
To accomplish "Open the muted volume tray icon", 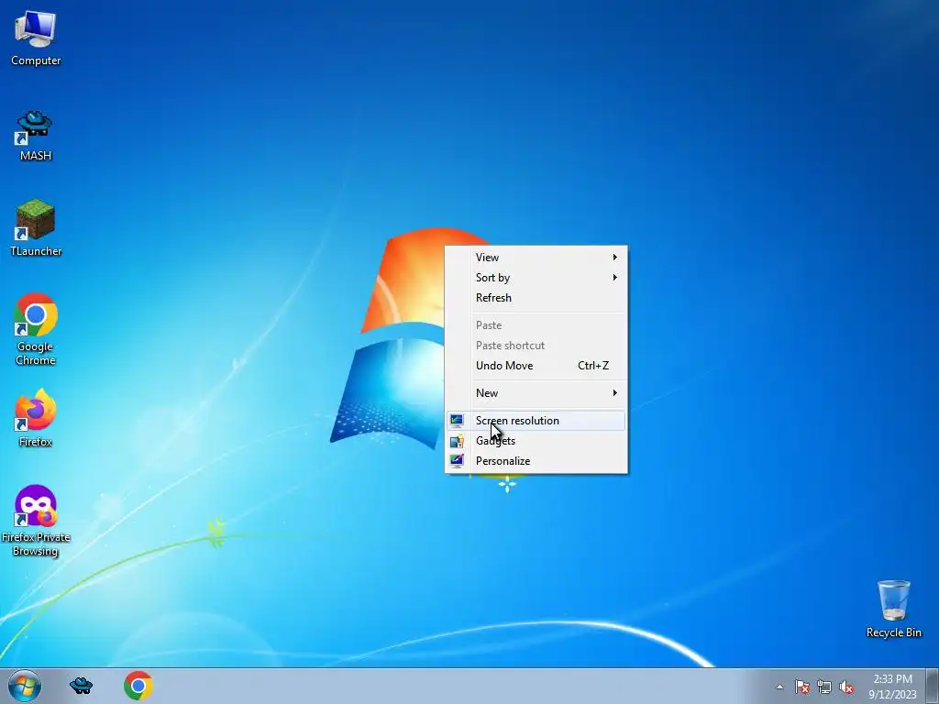I will pyautogui.click(x=846, y=687).
